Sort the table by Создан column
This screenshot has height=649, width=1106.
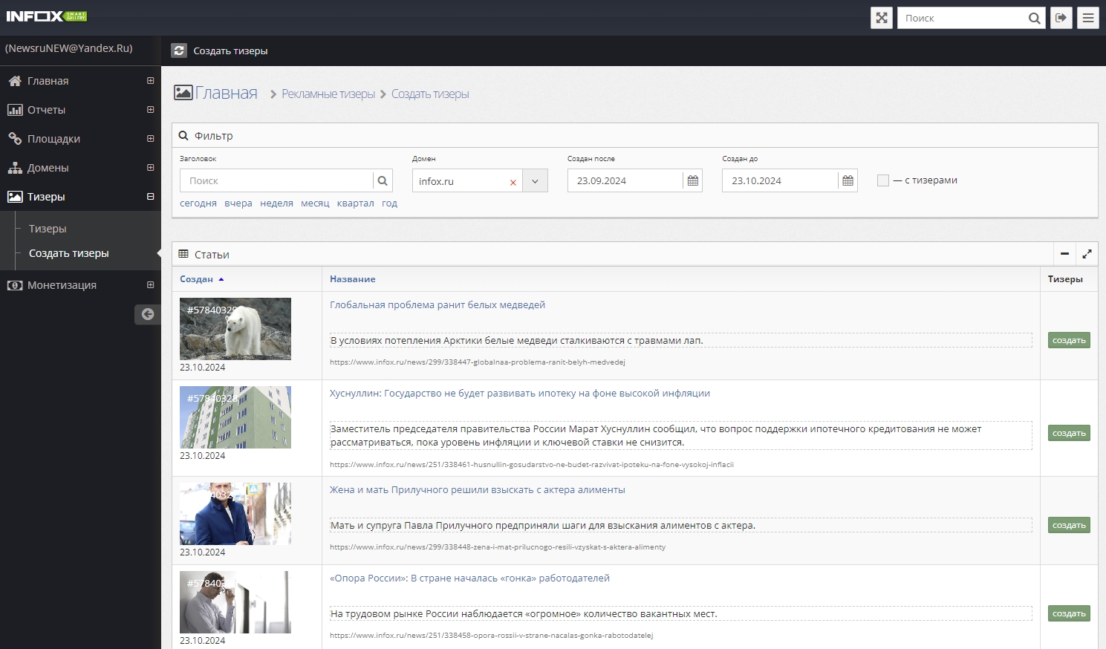click(197, 279)
